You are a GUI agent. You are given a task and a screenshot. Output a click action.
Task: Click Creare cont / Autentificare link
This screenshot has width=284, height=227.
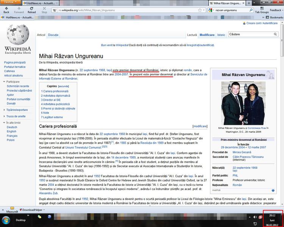click(262, 23)
